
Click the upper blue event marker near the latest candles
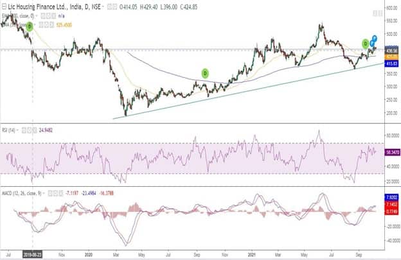point(375,39)
